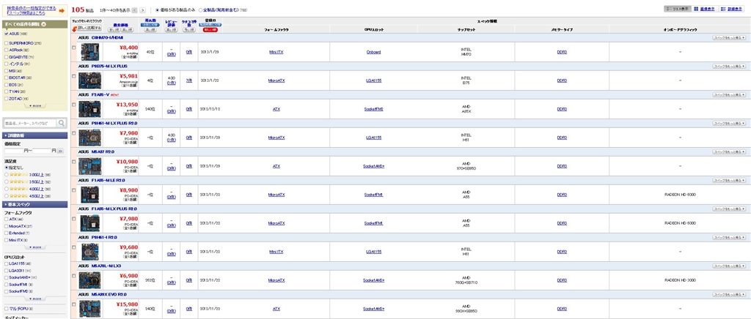
Task: Uncheck the ASUS manufacturer filter
Action: coord(6,34)
